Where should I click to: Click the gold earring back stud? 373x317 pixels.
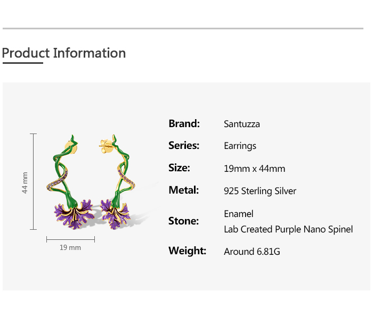point(106,146)
